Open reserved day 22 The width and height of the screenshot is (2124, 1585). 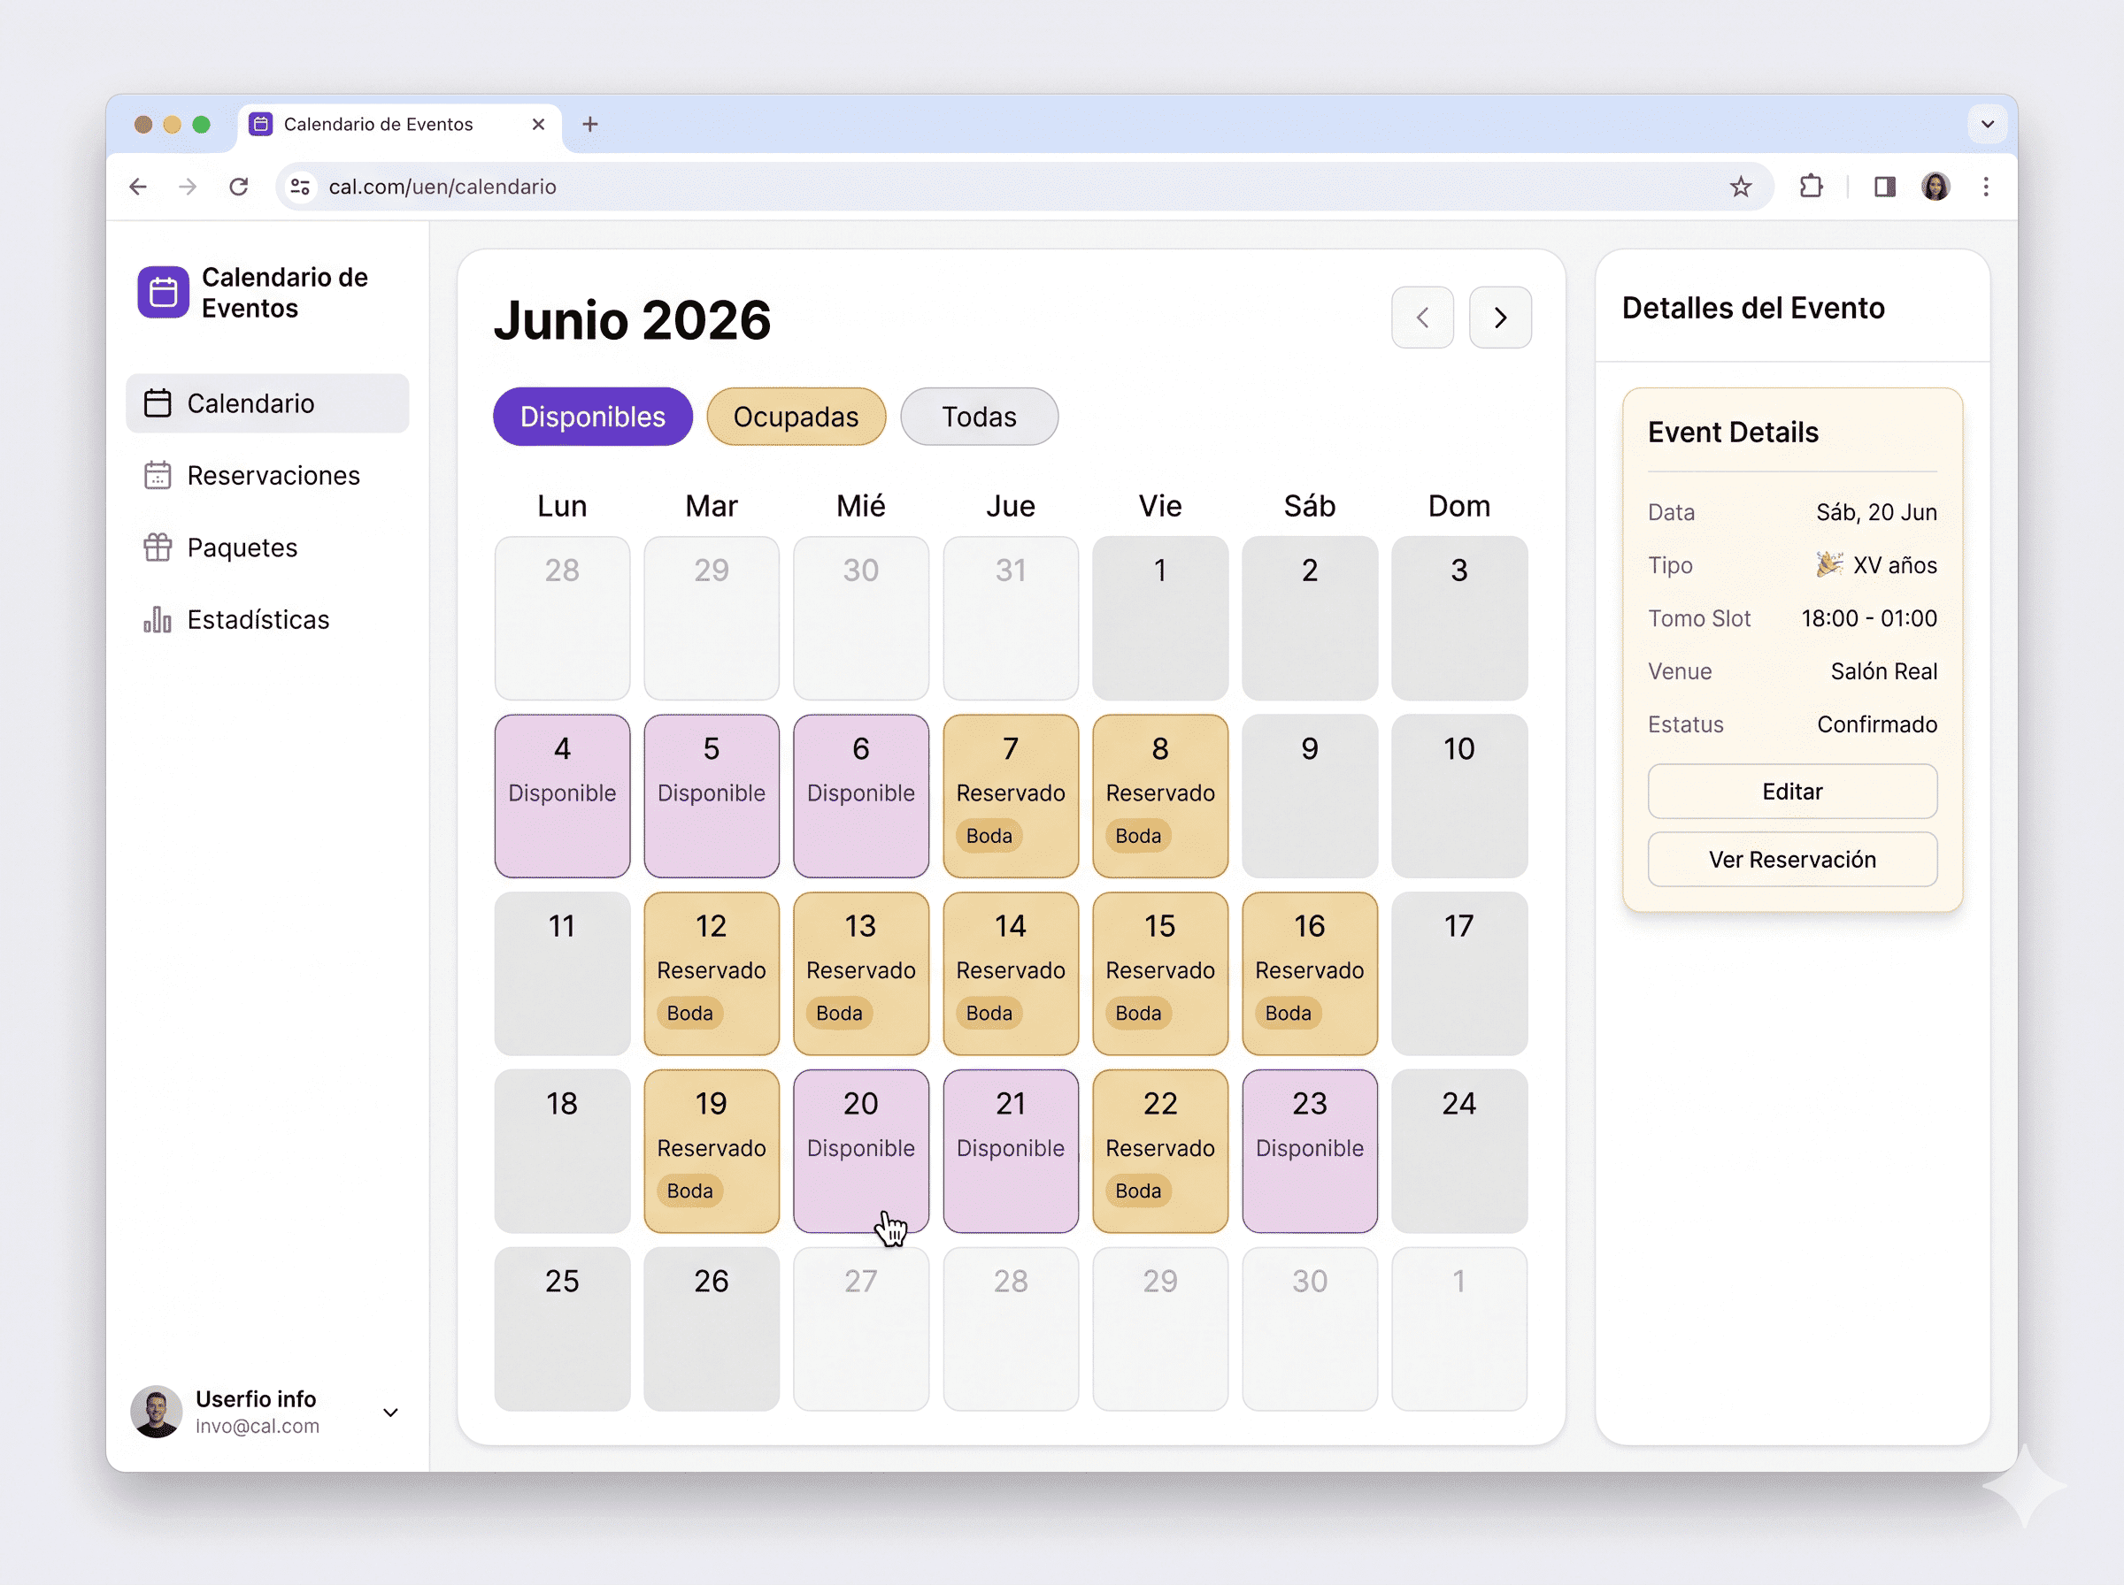coord(1160,1151)
